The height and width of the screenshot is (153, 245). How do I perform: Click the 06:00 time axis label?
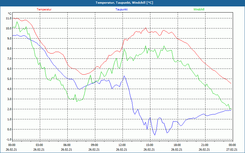point(67,145)
